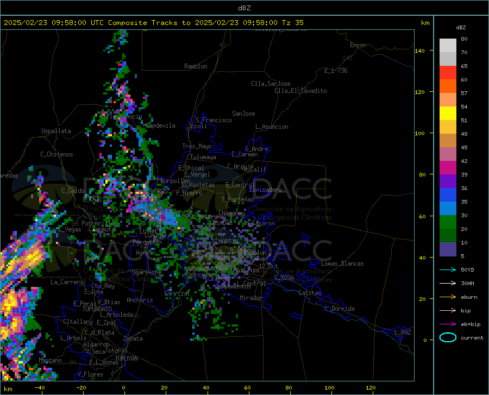Click the 'S_Francisco' map label
This screenshot has height=395, width=489.
(x=214, y=120)
